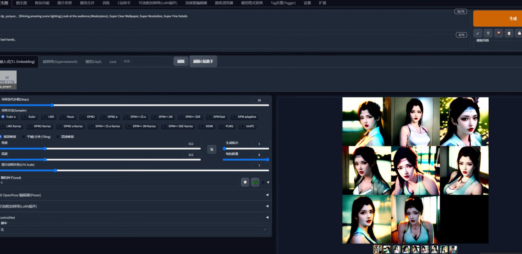Viewport: 522px width, 254px height.
Task: Select the PLMS sampler
Action: [227, 126]
